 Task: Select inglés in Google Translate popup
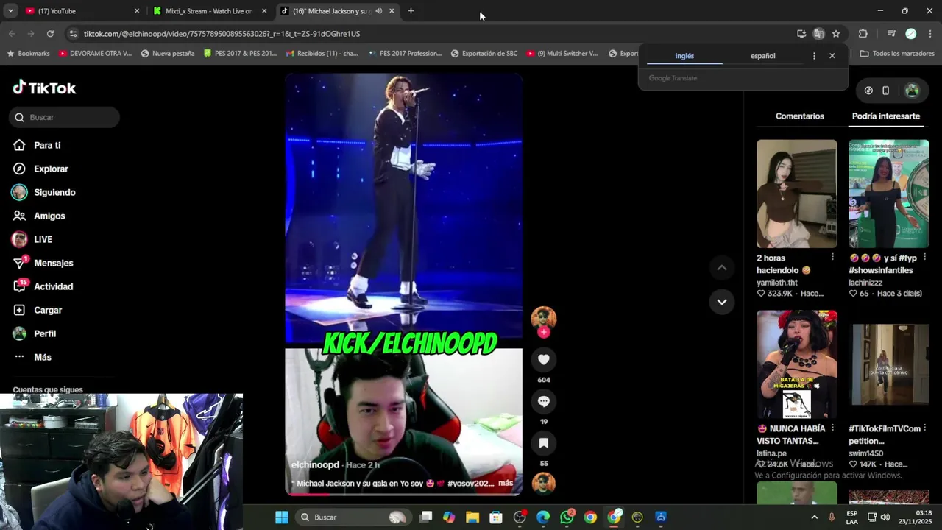[684, 56]
